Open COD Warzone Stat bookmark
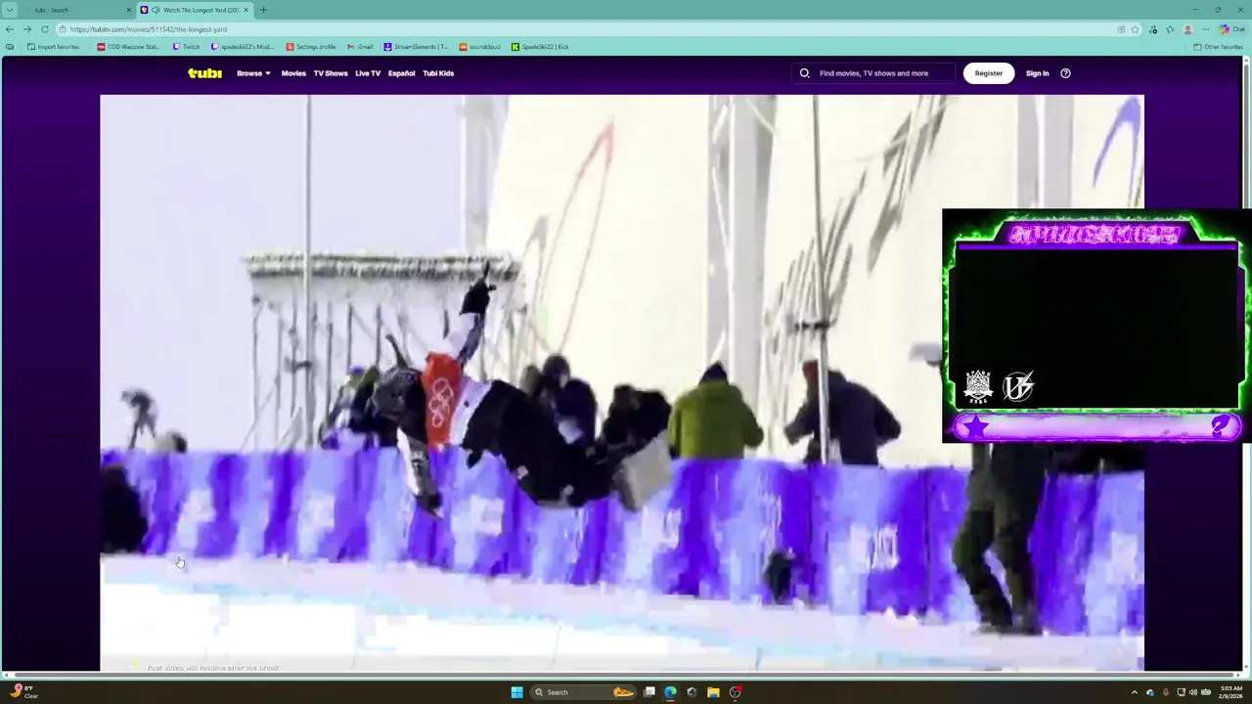Viewport: 1252px width, 704px height. [x=128, y=47]
